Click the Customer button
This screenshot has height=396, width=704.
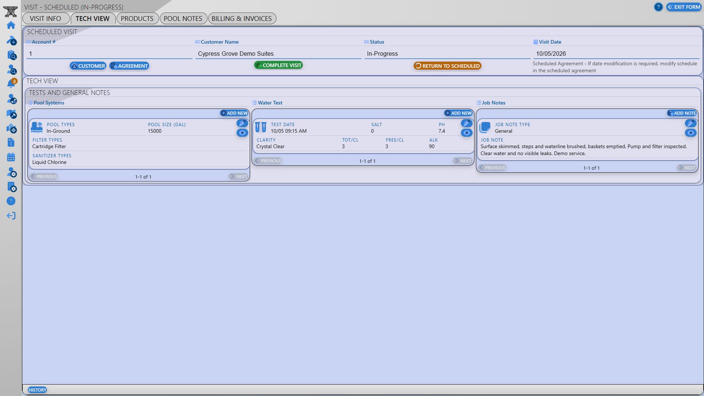point(88,66)
